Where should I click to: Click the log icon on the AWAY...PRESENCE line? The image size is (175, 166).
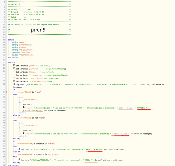19,160
